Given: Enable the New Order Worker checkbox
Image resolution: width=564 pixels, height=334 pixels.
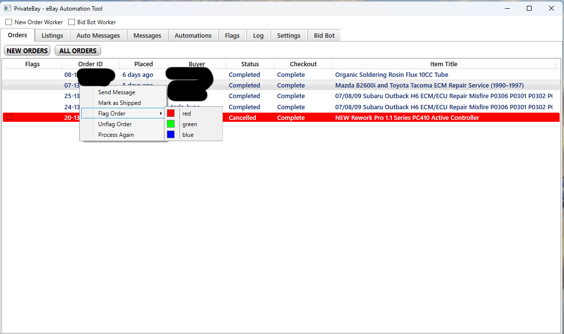Looking at the screenshot, I should click(9, 22).
